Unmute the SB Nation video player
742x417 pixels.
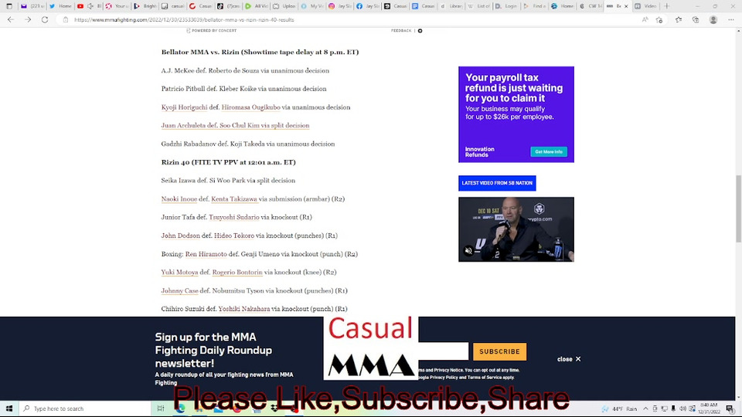pyautogui.click(x=468, y=251)
